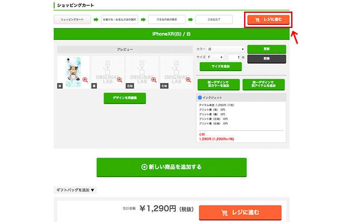
Task: Click the top レジに進む checkout button
Action: (268, 20)
